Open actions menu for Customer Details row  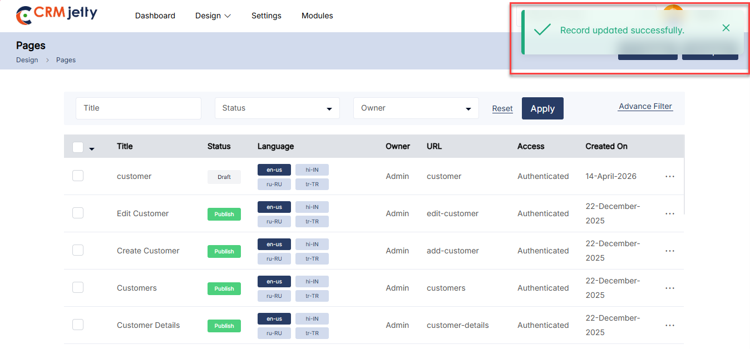tap(670, 325)
